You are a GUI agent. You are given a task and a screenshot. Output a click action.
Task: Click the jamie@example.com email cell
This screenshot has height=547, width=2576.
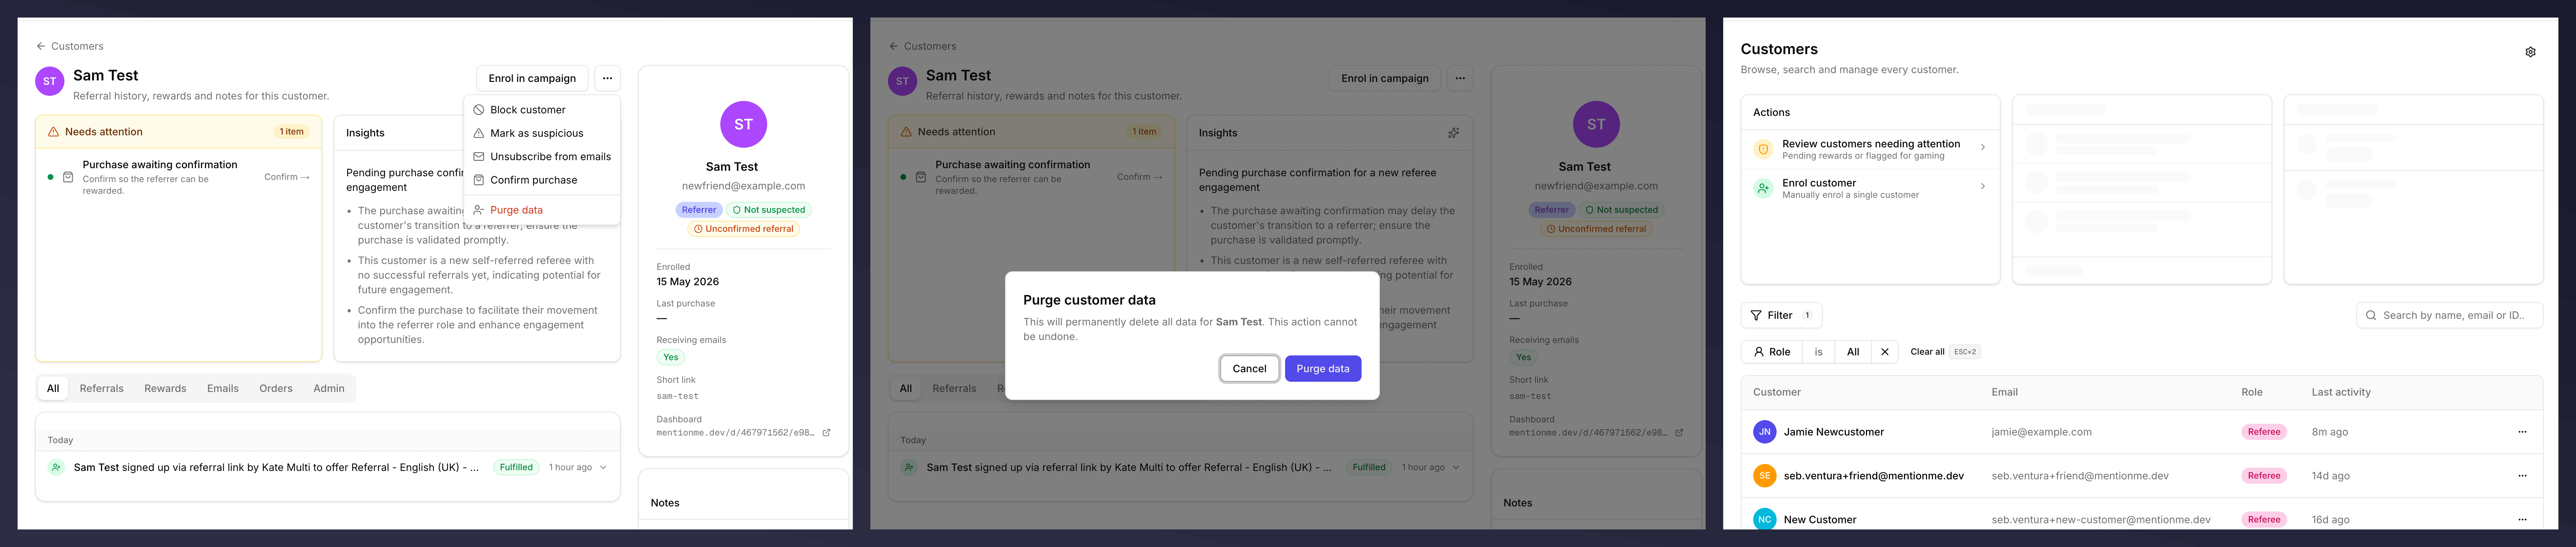click(x=2041, y=432)
